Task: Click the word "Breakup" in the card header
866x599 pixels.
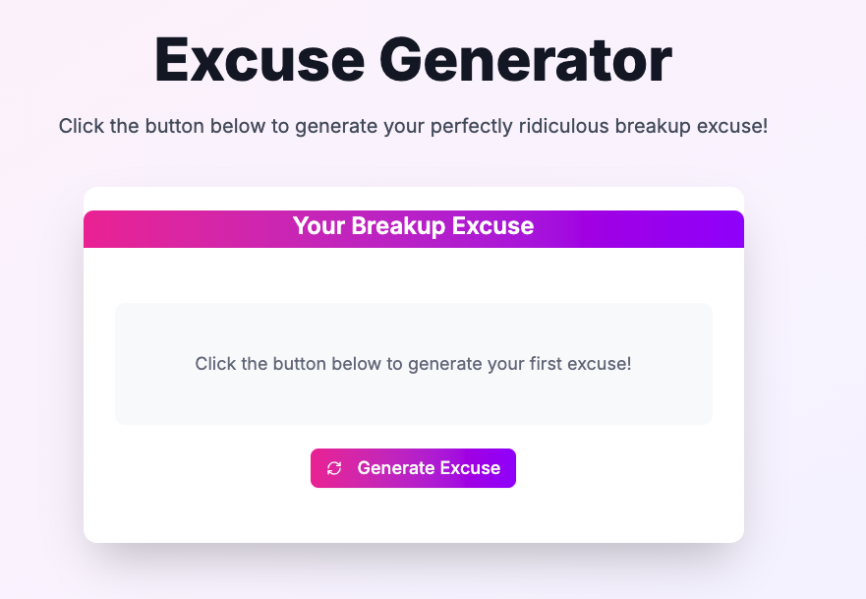Action: (398, 226)
